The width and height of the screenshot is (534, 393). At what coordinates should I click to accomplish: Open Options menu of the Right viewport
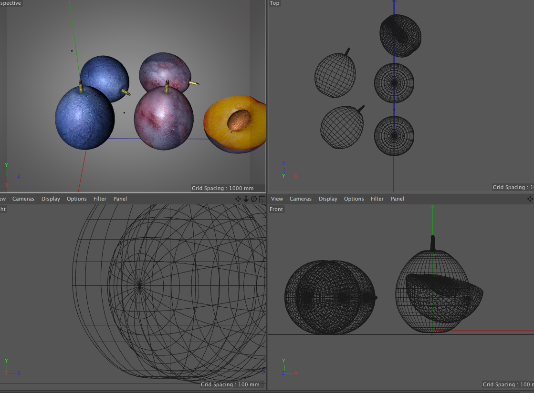click(76, 199)
